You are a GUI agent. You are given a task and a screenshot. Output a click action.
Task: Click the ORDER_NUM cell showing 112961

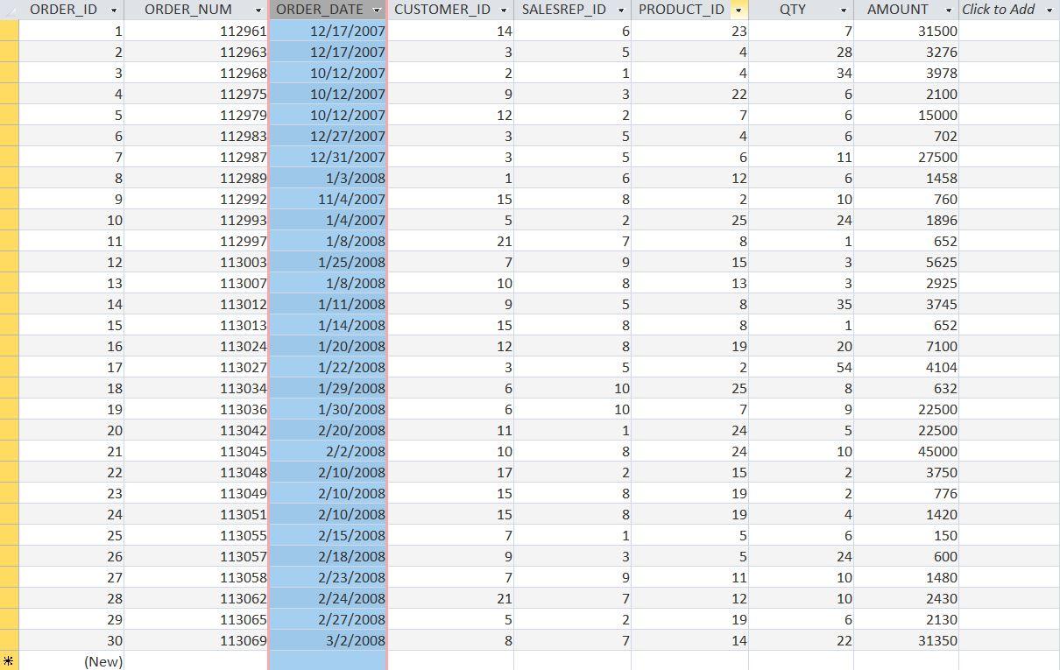tap(219, 31)
